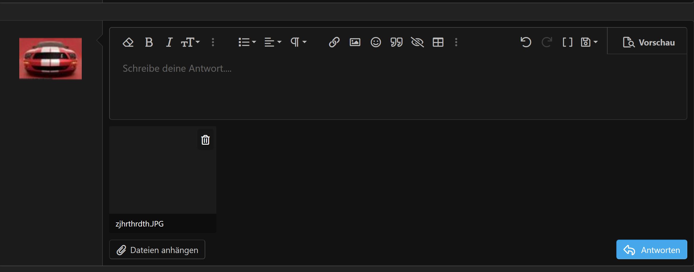694x272 pixels.
Task: Switch to the Vorschau preview tab
Action: (x=648, y=43)
